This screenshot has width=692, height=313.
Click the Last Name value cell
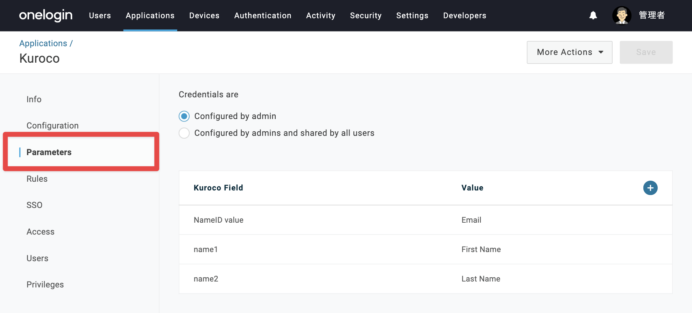pyautogui.click(x=481, y=279)
